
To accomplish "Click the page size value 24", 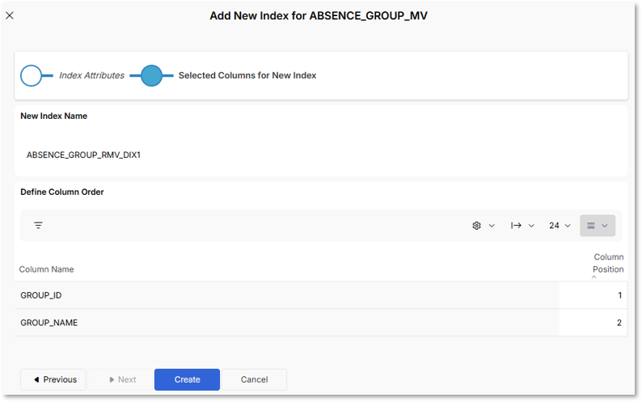I will tap(554, 226).
